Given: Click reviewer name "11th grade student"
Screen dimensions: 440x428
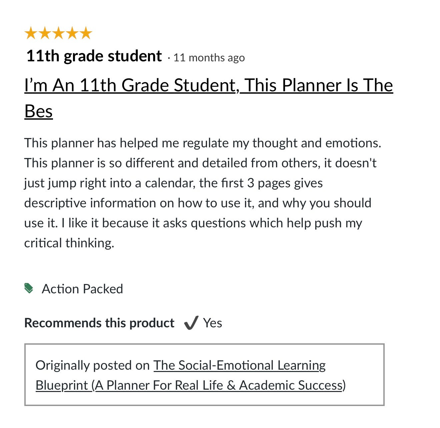Looking at the screenshot, I should pos(94,56).
